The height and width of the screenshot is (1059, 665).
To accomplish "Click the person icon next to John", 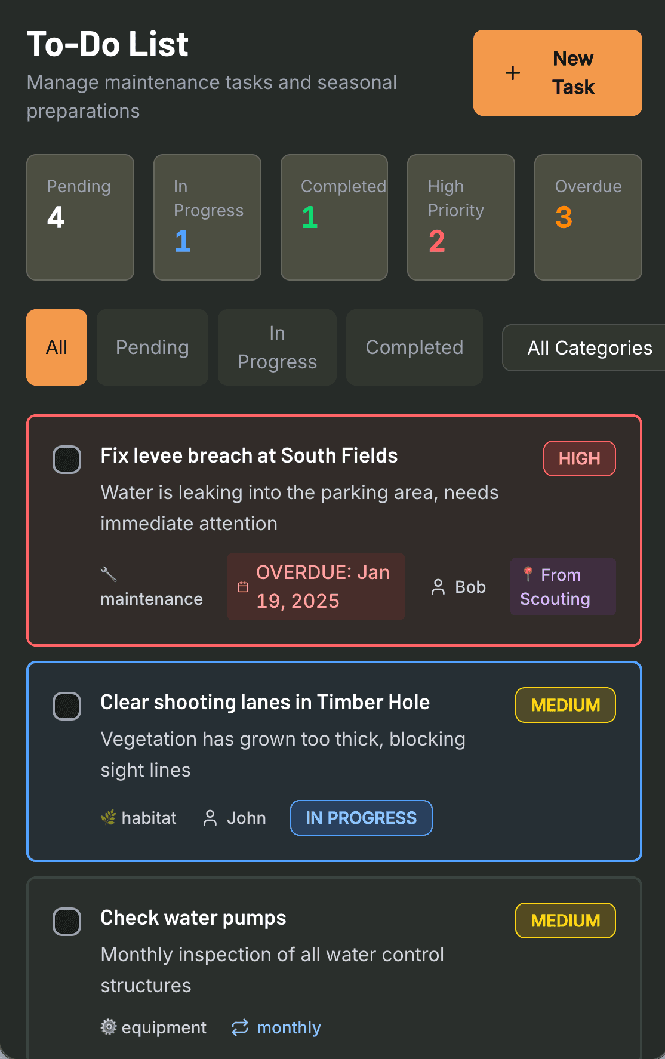I will [x=210, y=818].
